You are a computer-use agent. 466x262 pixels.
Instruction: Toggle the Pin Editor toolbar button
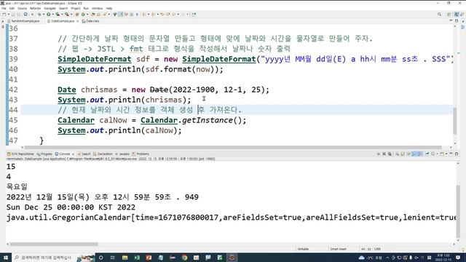pos(194,15)
